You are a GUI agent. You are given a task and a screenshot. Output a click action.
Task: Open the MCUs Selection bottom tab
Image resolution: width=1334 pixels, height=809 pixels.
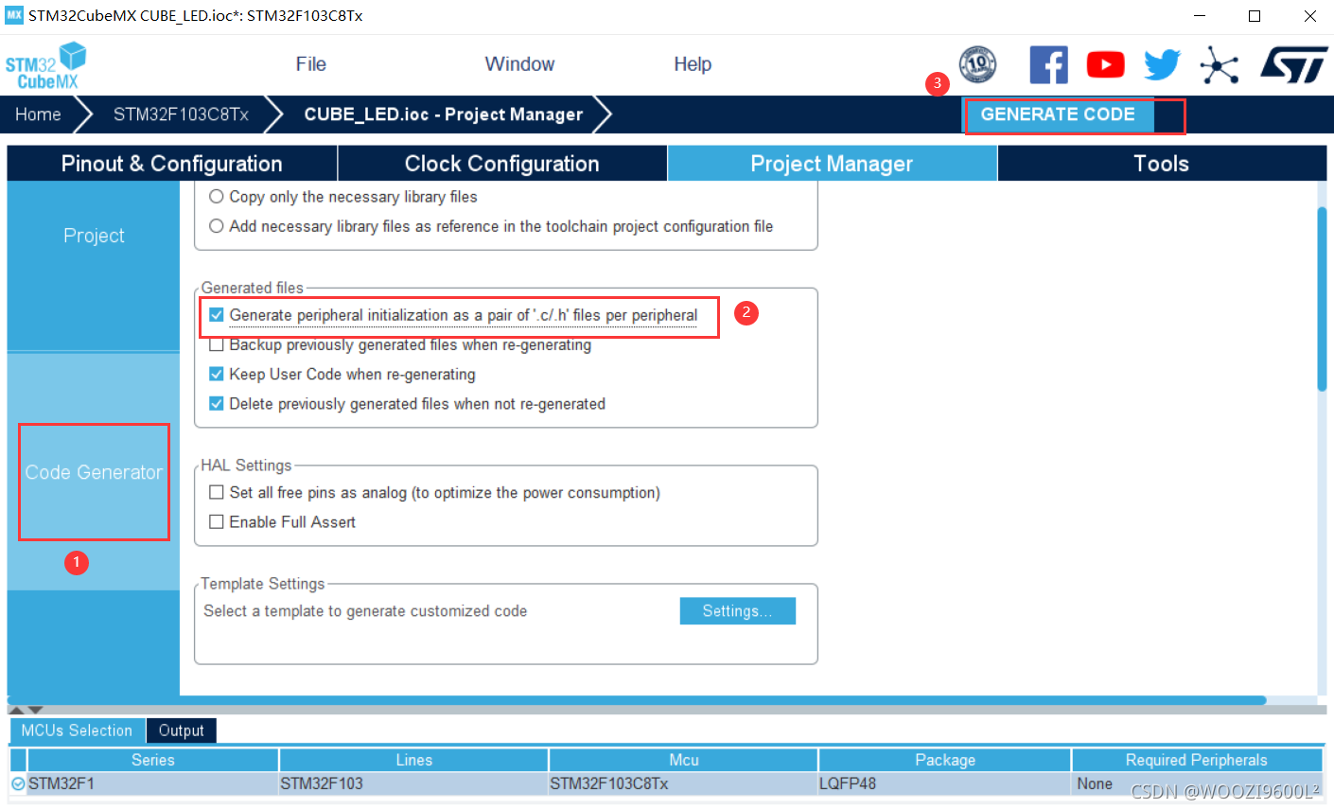tap(77, 730)
